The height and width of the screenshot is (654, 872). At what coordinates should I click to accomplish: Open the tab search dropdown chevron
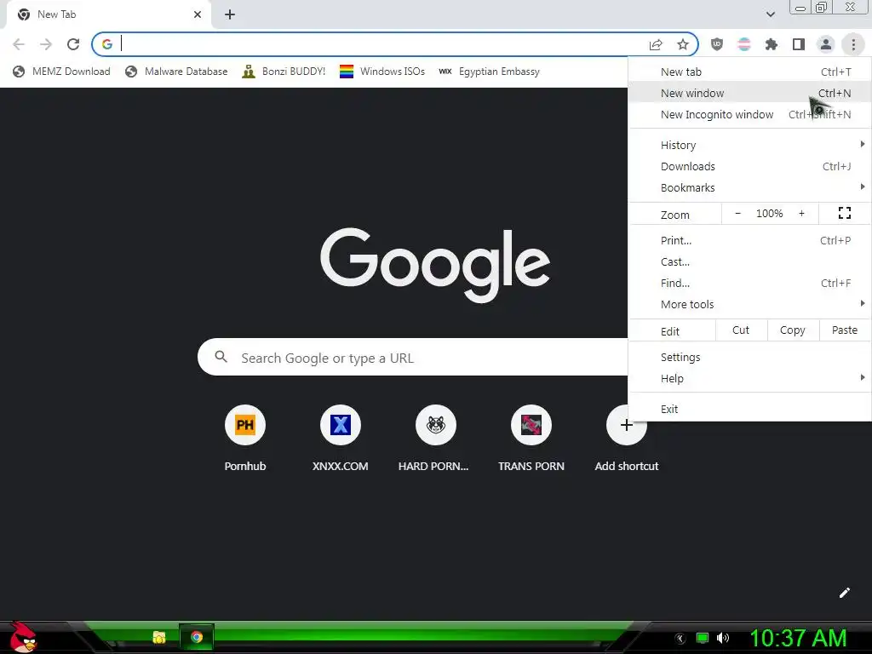(x=770, y=14)
